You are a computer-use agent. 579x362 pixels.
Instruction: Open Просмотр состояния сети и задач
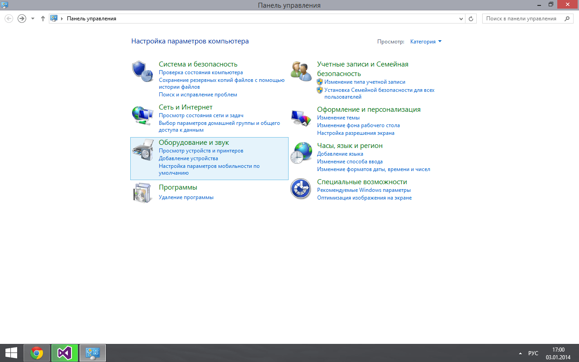point(201,115)
